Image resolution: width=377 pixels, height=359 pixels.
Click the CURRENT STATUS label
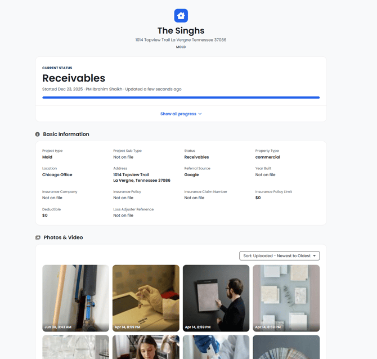pyautogui.click(x=57, y=68)
